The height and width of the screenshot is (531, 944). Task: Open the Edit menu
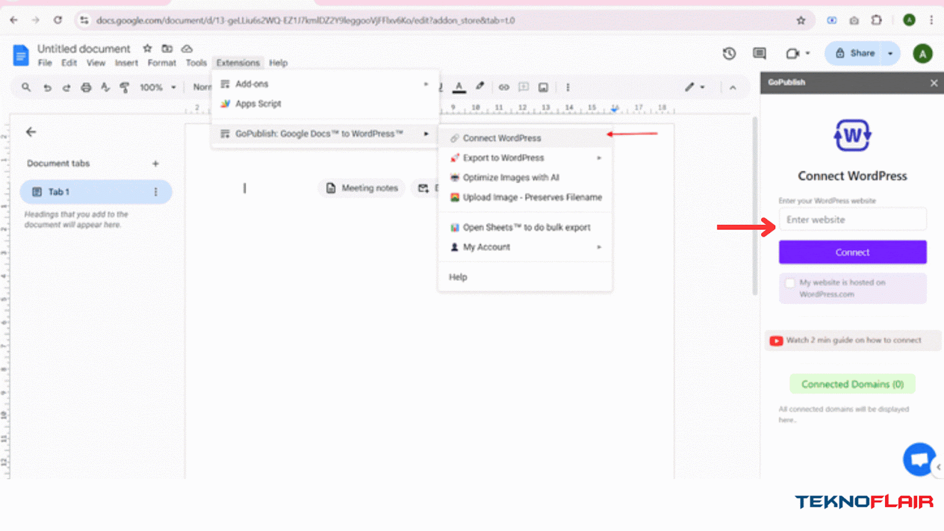(x=69, y=63)
